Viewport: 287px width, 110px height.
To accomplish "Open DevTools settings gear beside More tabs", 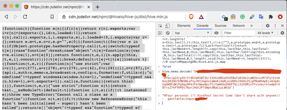I will [268, 26].
